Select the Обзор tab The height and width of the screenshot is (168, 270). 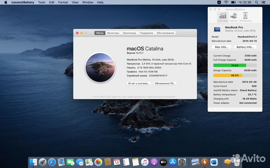pos(100,33)
